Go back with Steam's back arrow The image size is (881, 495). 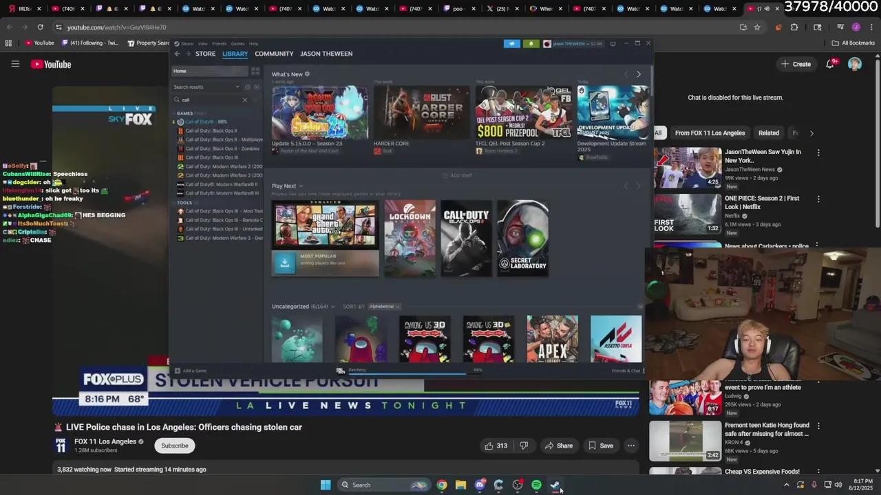click(x=177, y=54)
